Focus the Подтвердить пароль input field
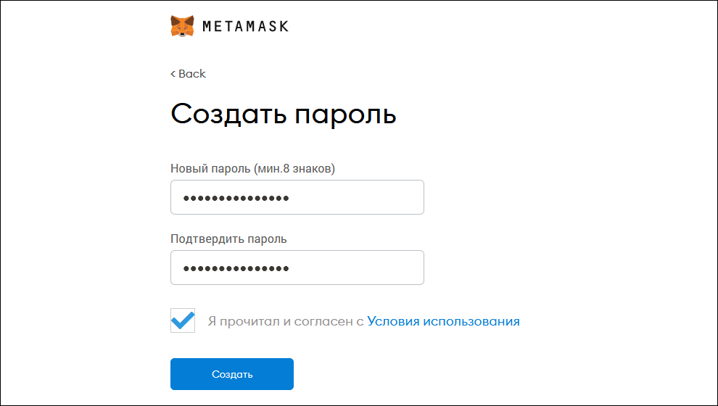 297,268
